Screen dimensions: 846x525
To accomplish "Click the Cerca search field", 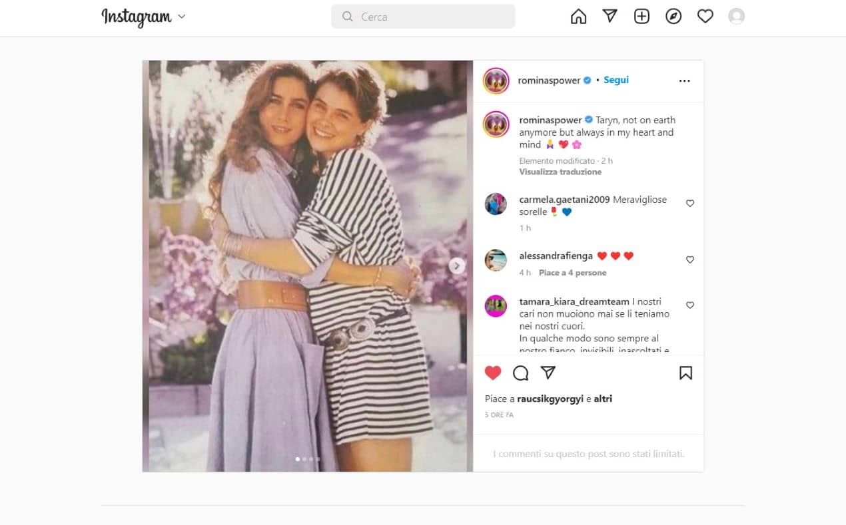I will (x=423, y=17).
